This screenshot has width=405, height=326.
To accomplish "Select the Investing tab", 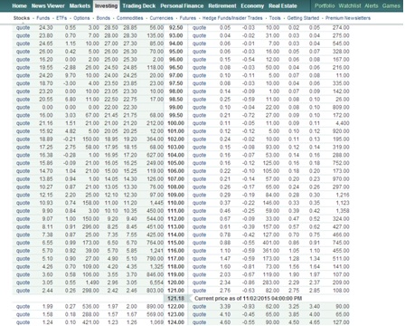I will pos(106,5).
